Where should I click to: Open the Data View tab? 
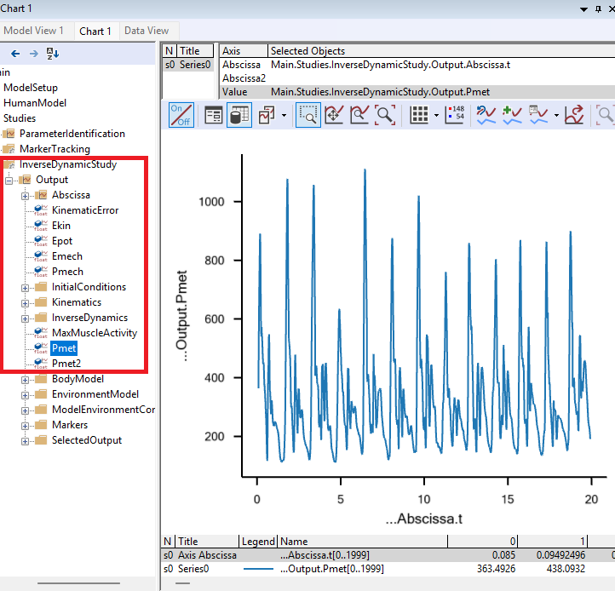pos(147,31)
